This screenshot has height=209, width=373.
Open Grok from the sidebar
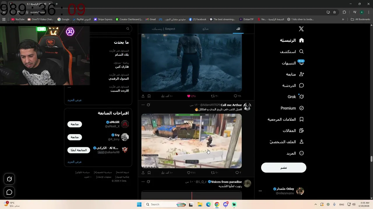point(295,97)
